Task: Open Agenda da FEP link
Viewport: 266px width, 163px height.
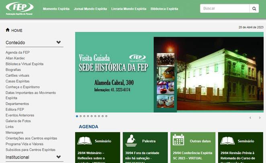Action: click(x=18, y=52)
